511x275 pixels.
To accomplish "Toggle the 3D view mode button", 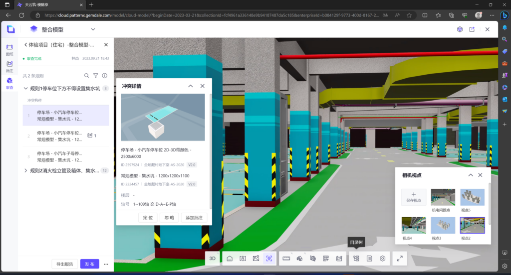I will (x=213, y=259).
